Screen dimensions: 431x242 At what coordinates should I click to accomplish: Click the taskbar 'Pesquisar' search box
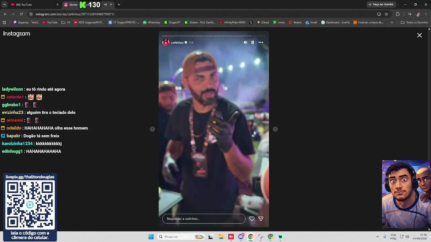tap(181, 237)
